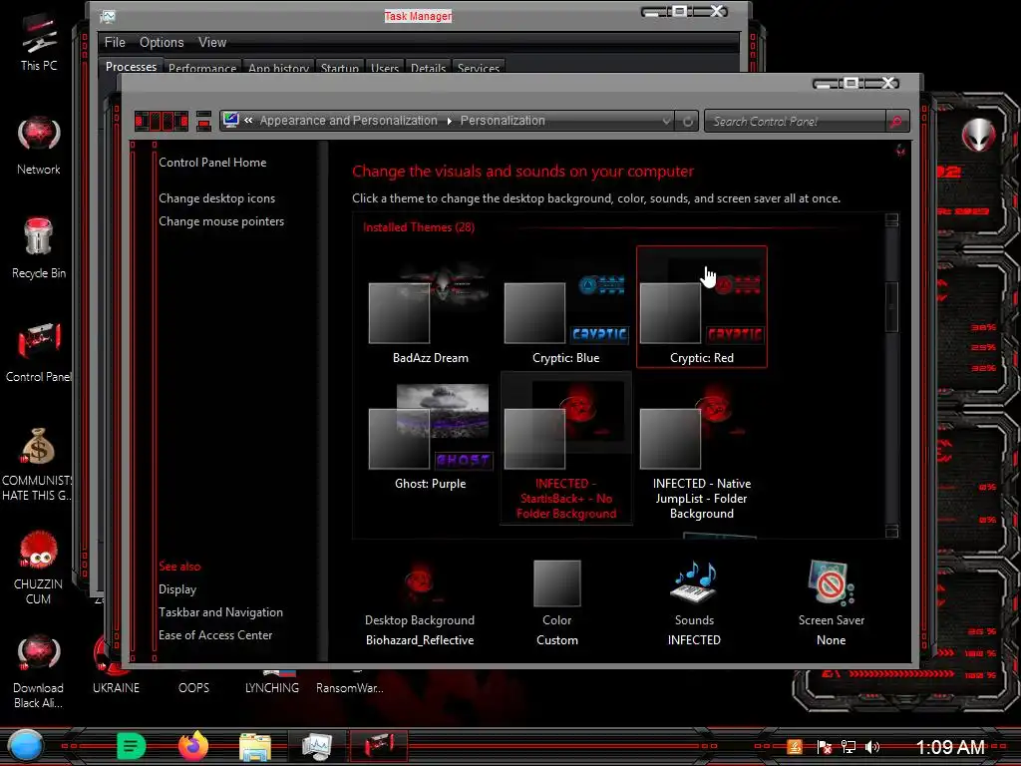Switch to Performance tab in Task Manager
1021x766 pixels.
pos(202,68)
